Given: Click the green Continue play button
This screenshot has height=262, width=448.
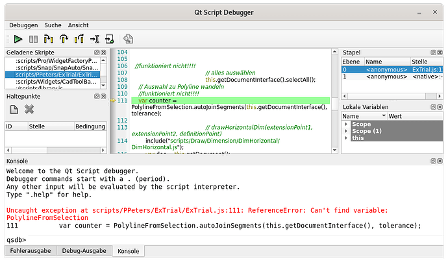Looking at the screenshot, I should coord(18,39).
